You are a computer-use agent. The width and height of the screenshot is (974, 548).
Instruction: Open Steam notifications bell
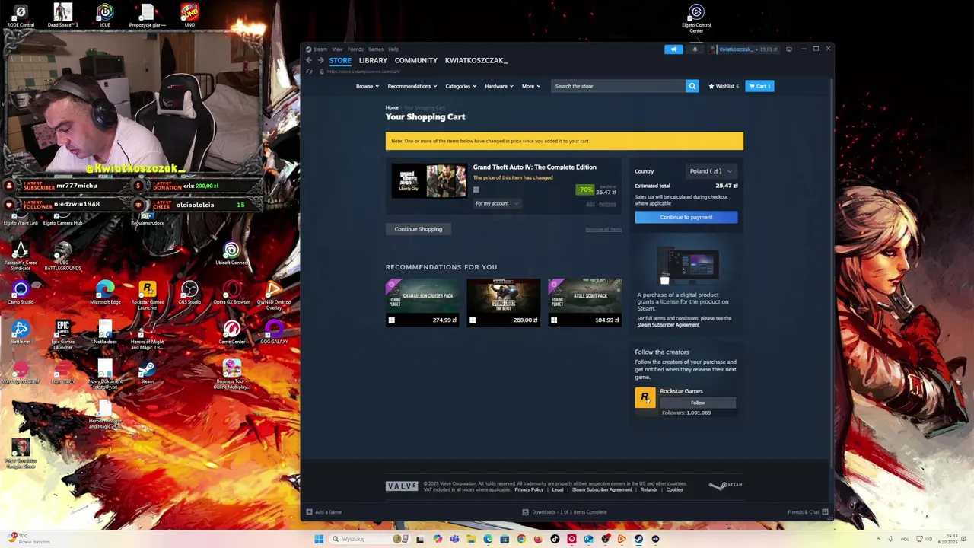(x=695, y=49)
